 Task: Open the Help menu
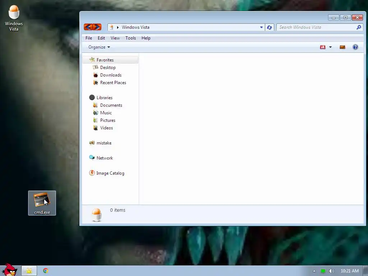point(146,38)
